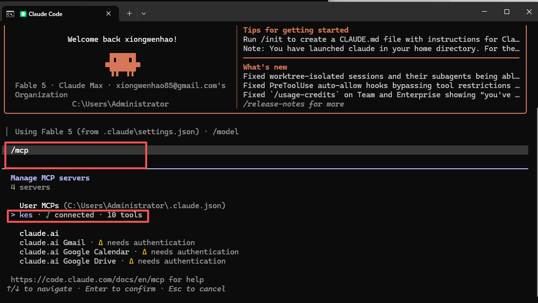Click the green connected checkmark for kes

click(x=48, y=215)
